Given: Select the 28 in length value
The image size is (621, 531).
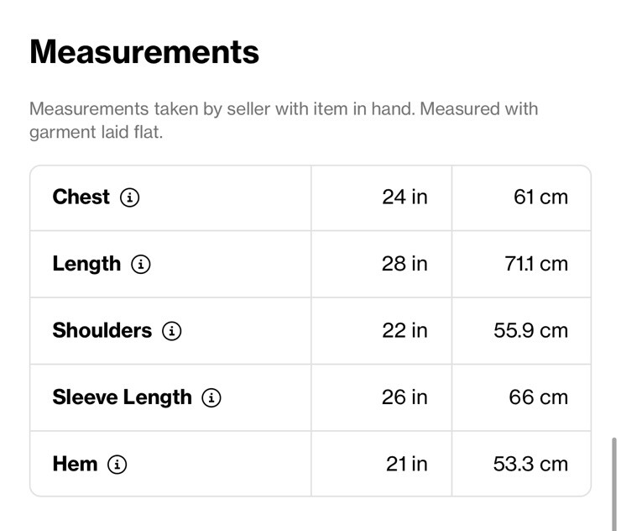Looking at the screenshot, I should (x=404, y=264).
